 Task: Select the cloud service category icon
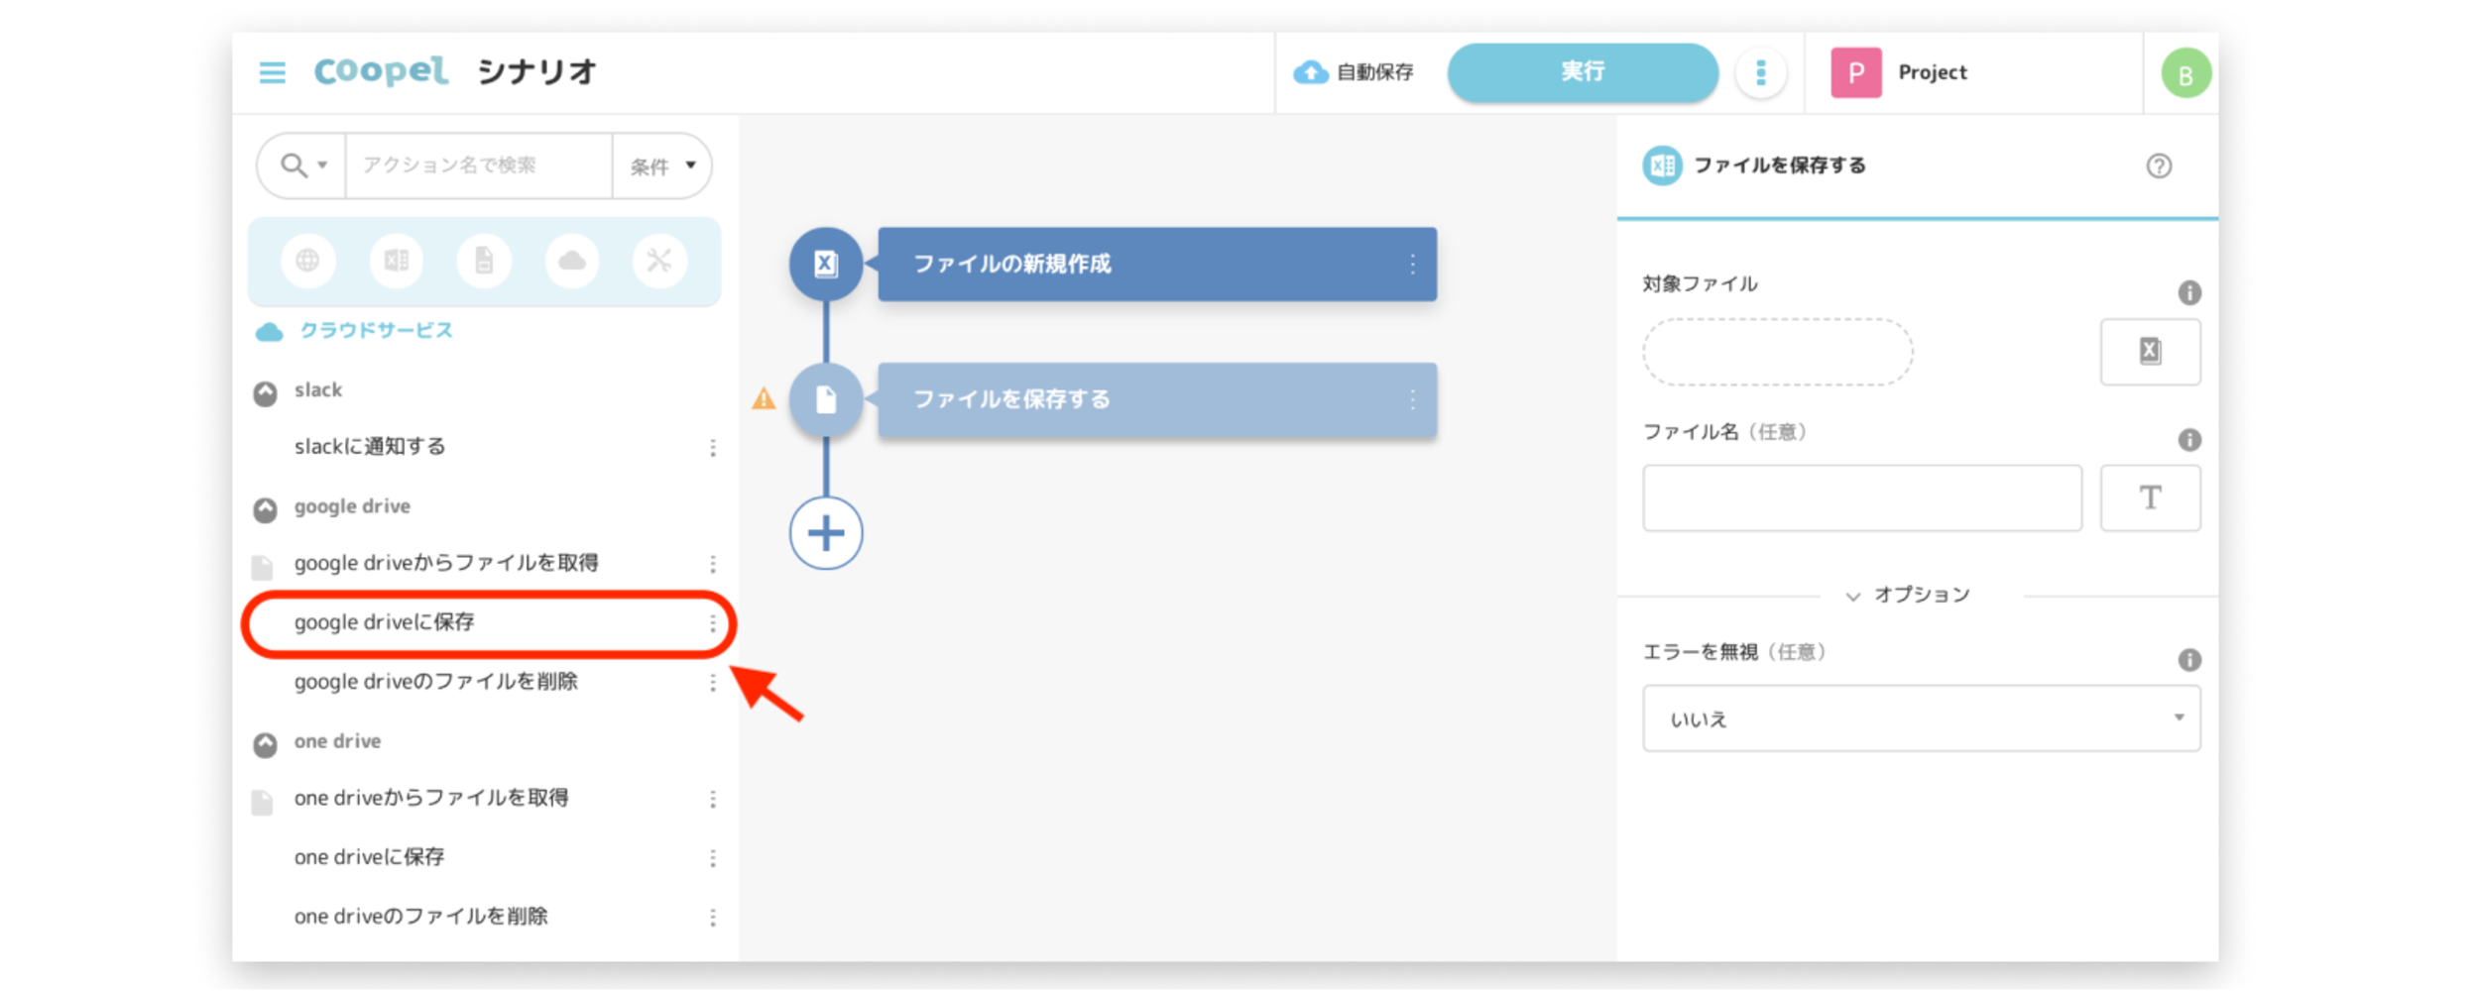point(572,261)
